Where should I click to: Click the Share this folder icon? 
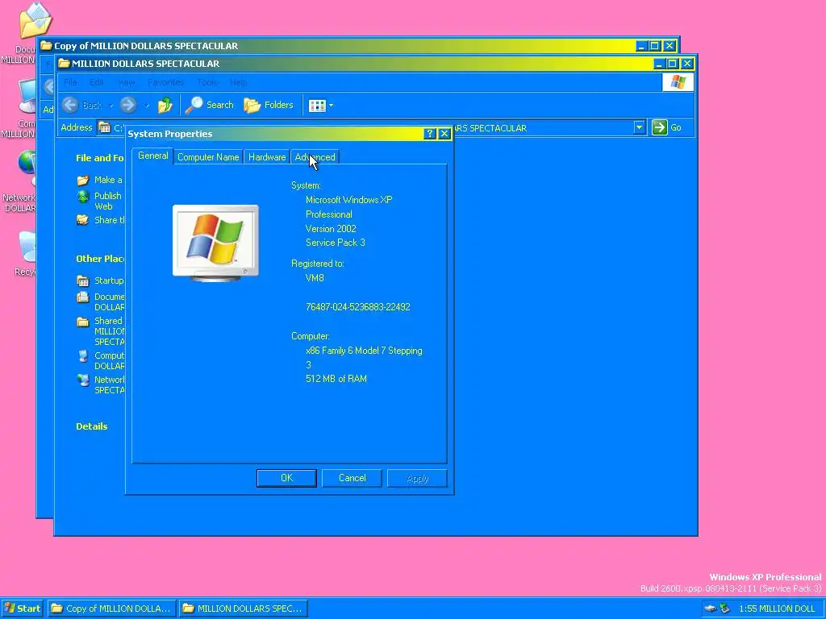pos(83,219)
